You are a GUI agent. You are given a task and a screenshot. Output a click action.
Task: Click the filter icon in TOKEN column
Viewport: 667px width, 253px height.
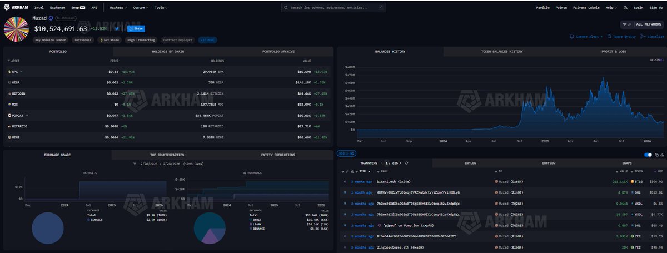631,171
